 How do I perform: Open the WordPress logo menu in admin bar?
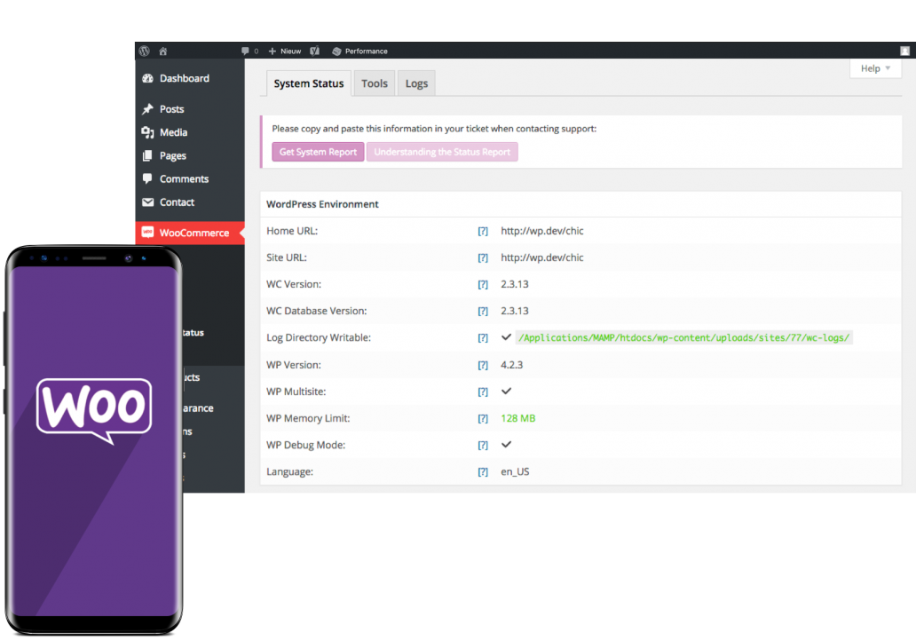point(144,51)
